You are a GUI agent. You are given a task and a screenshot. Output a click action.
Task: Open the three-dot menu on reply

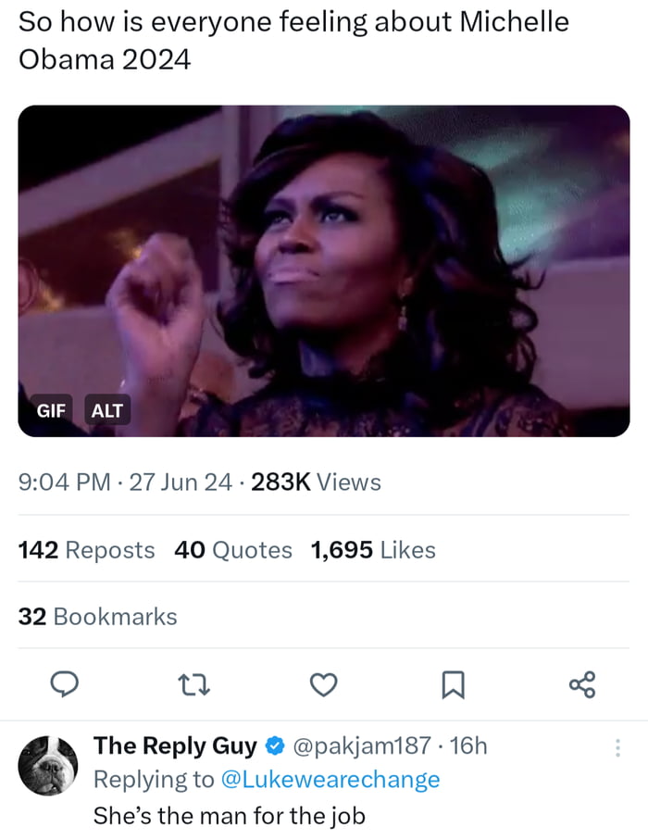click(x=617, y=747)
